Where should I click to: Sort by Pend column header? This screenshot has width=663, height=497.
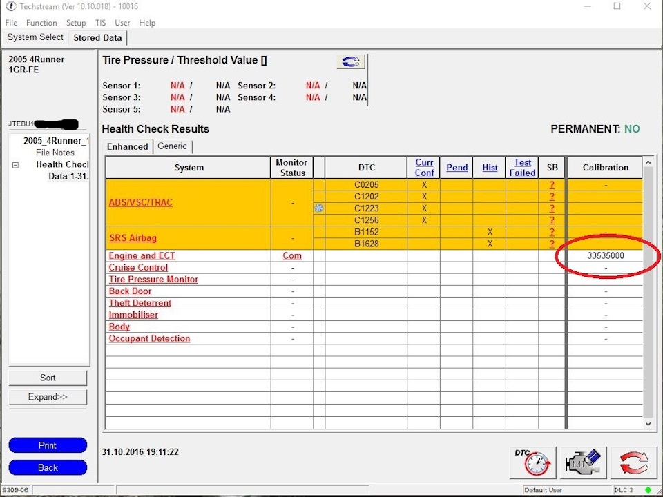tap(457, 168)
